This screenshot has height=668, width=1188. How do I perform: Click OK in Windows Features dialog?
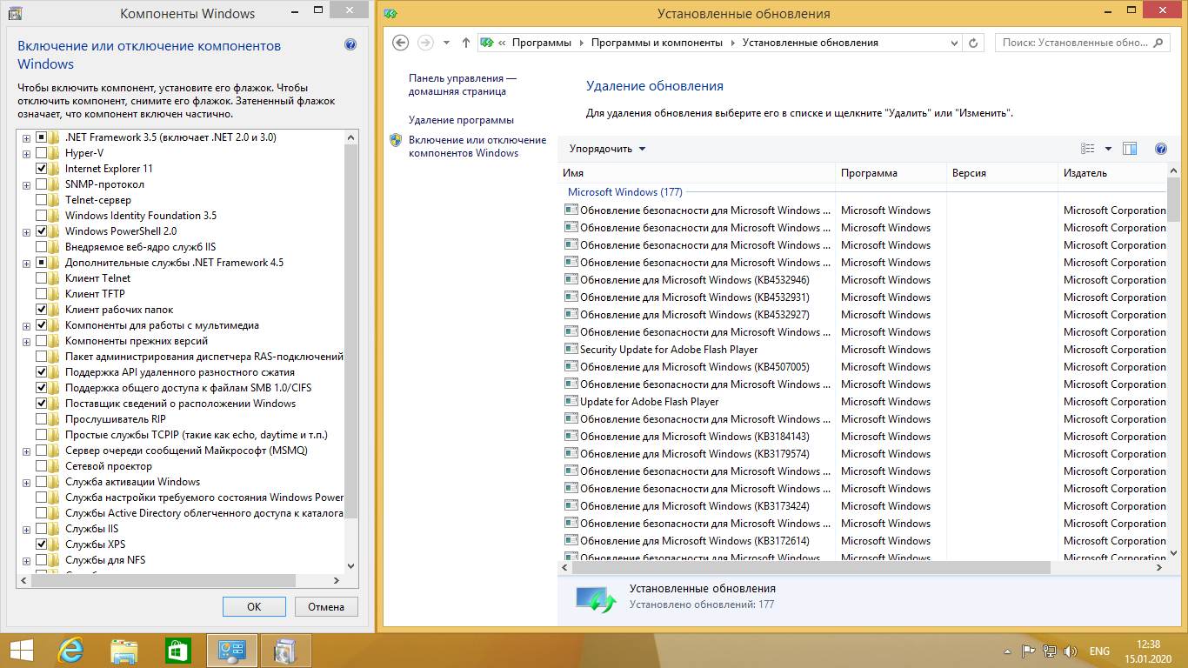click(x=254, y=607)
